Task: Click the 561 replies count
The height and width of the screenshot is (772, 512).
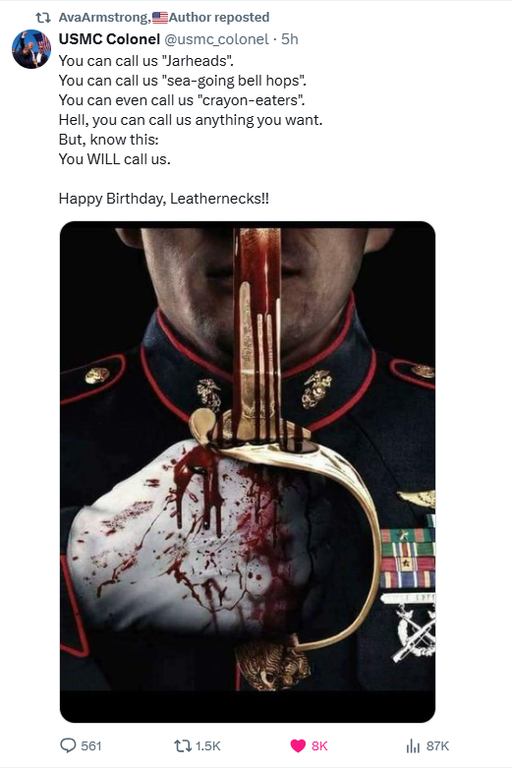Action: pyautogui.click(x=91, y=745)
